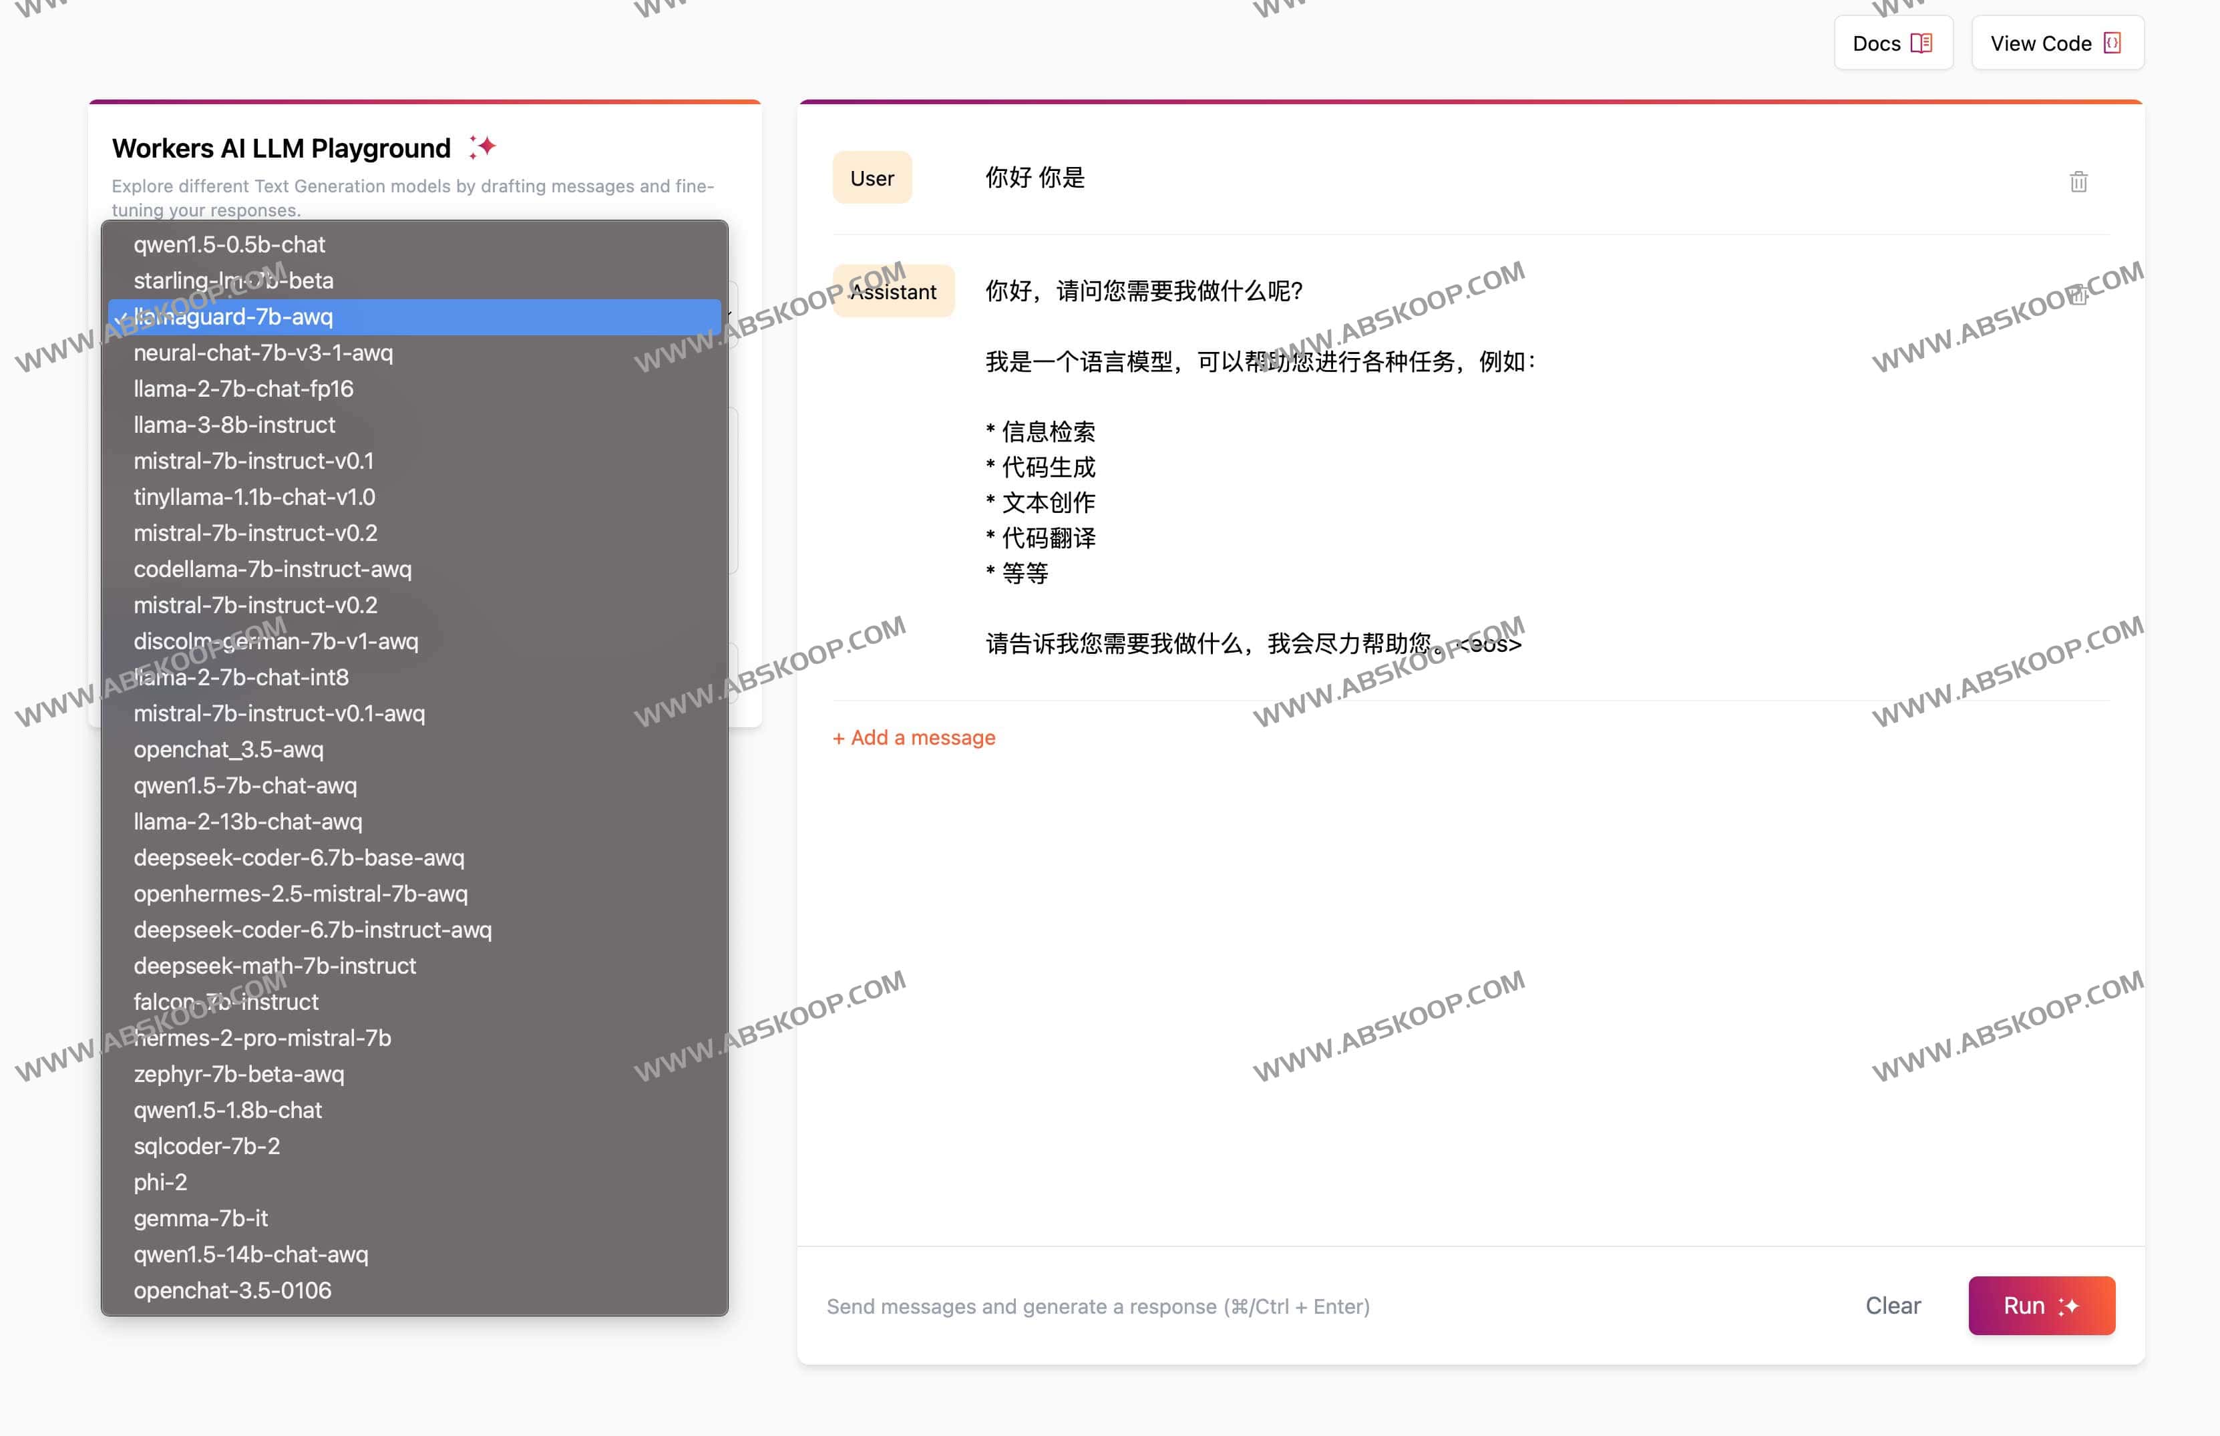Choose deepseek-math-7b-instruct model
2220x1436 pixels.
coord(275,965)
